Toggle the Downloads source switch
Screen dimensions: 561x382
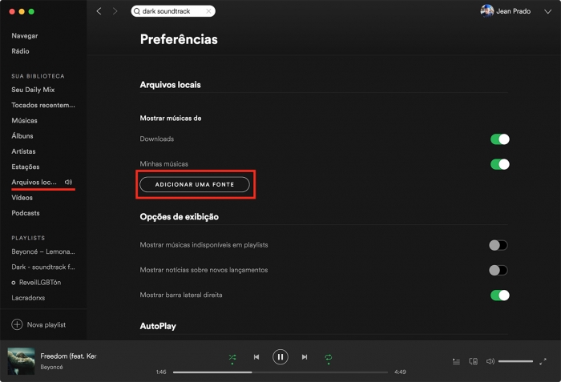[500, 139]
